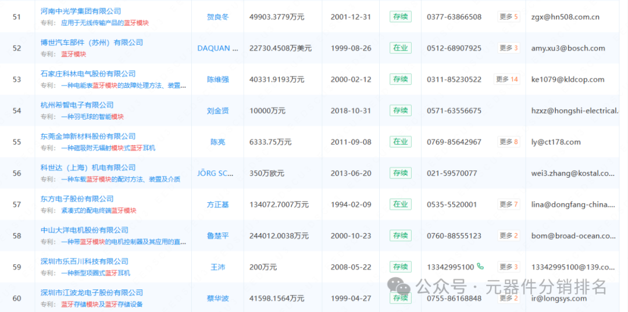This screenshot has height=312, width=628.
Task: Open company 深圳市江波龙电子股份有限公司
Action: [x=92, y=292]
